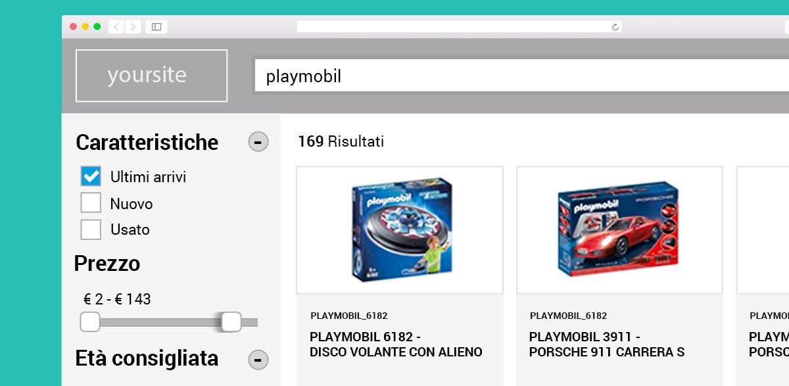Collapse the Età consigliata section

pos(258,359)
